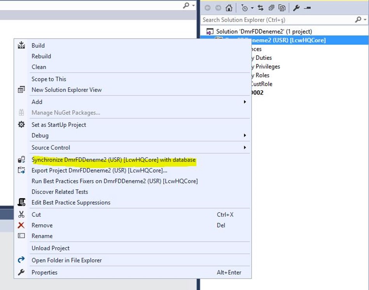
Task: Click the Build icon in the context menu
Action: (21, 45)
